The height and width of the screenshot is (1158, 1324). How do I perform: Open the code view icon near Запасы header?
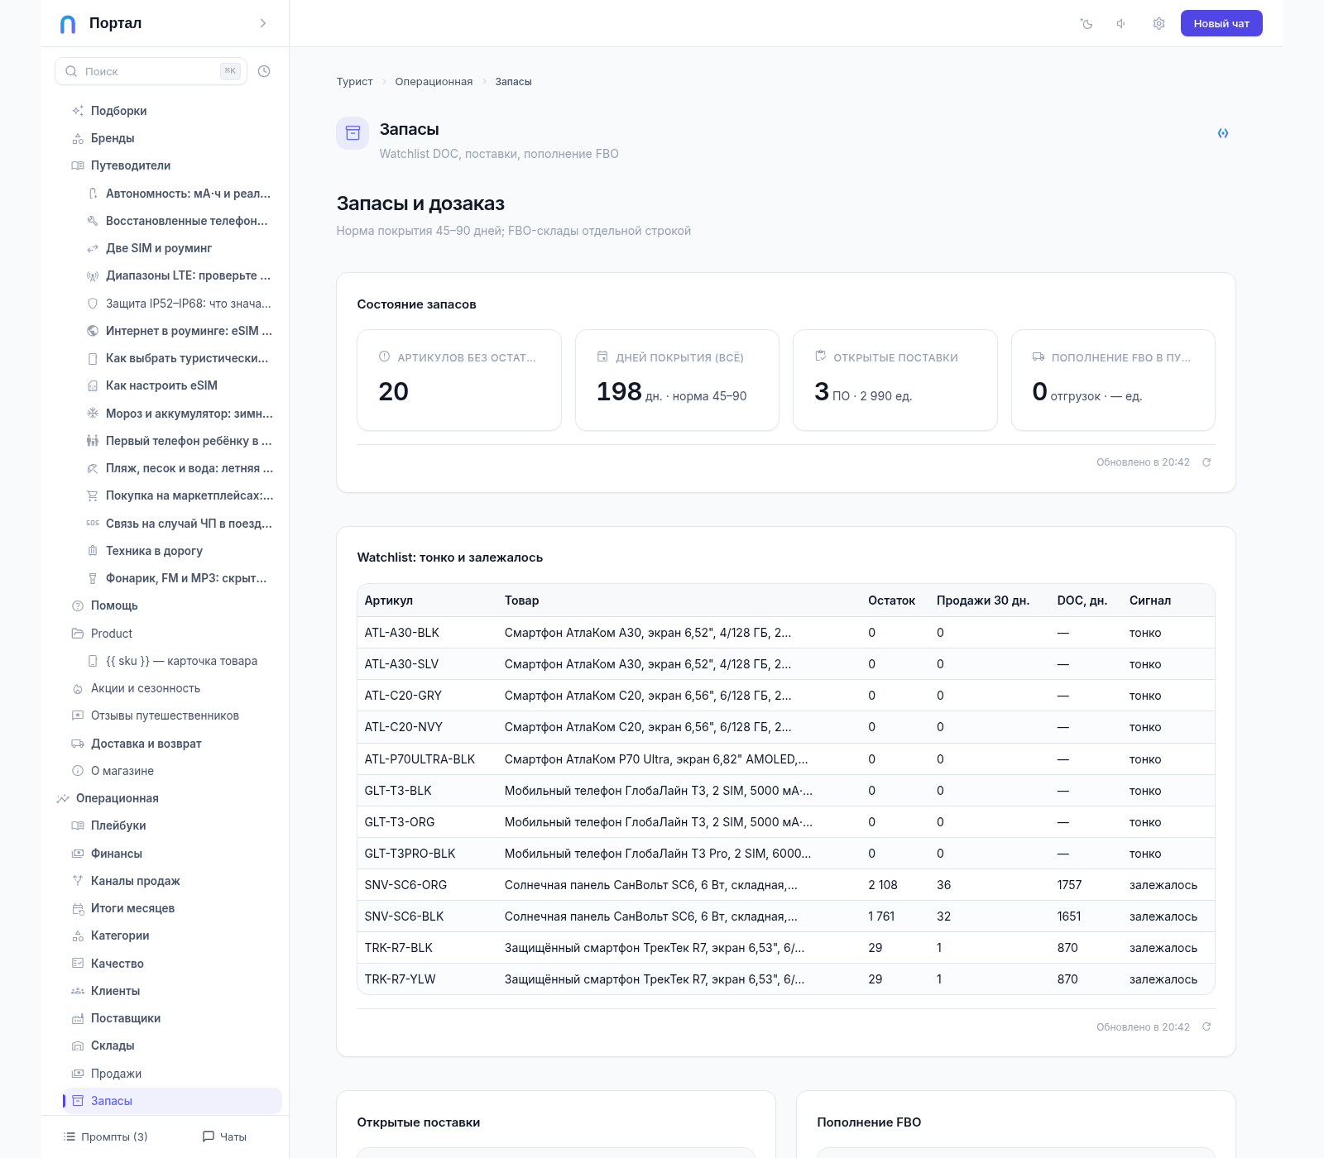click(1223, 133)
